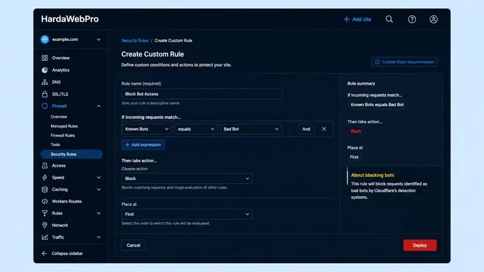Click the red Deploy button
The image size is (484, 272).
click(x=420, y=246)
